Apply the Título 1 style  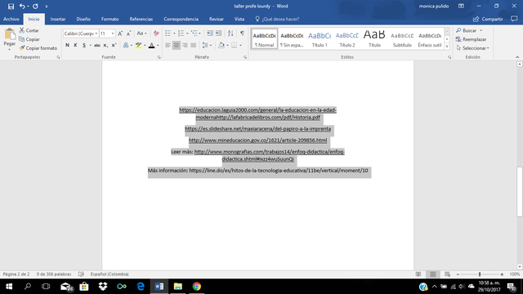(x=320, y=39)
